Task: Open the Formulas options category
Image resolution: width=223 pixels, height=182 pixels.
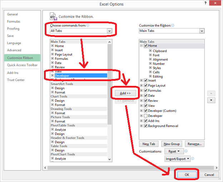Action: 14,21
